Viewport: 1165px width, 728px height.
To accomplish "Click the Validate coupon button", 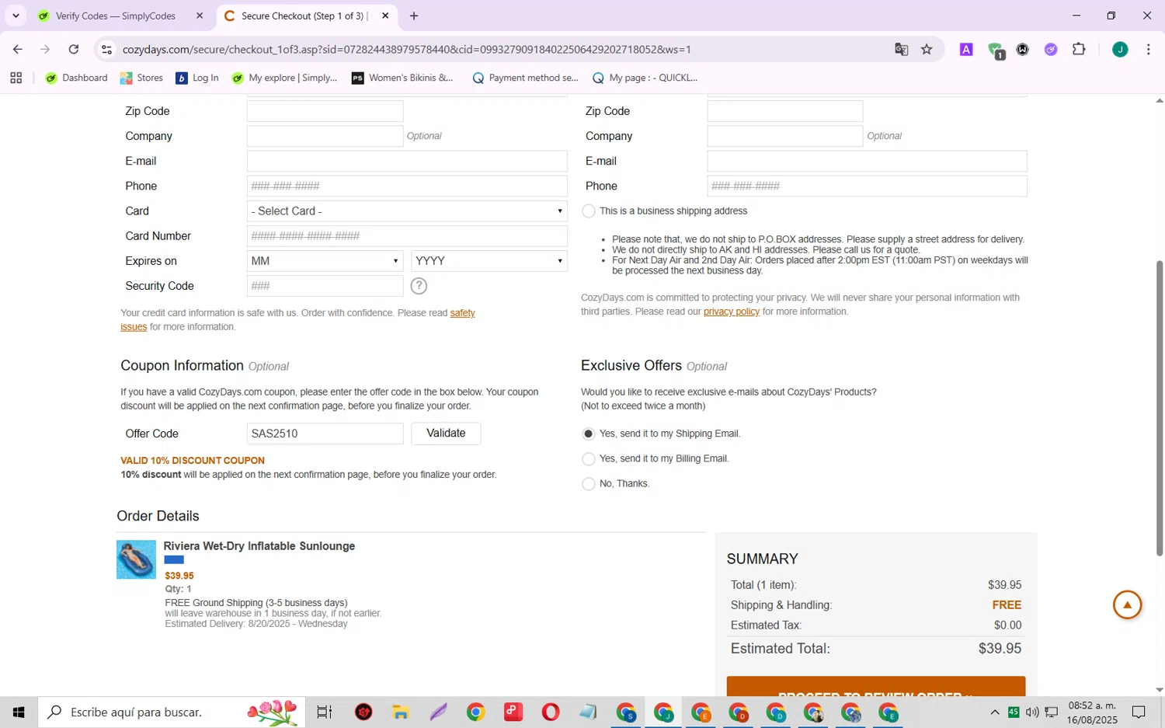I will point(446,434).
